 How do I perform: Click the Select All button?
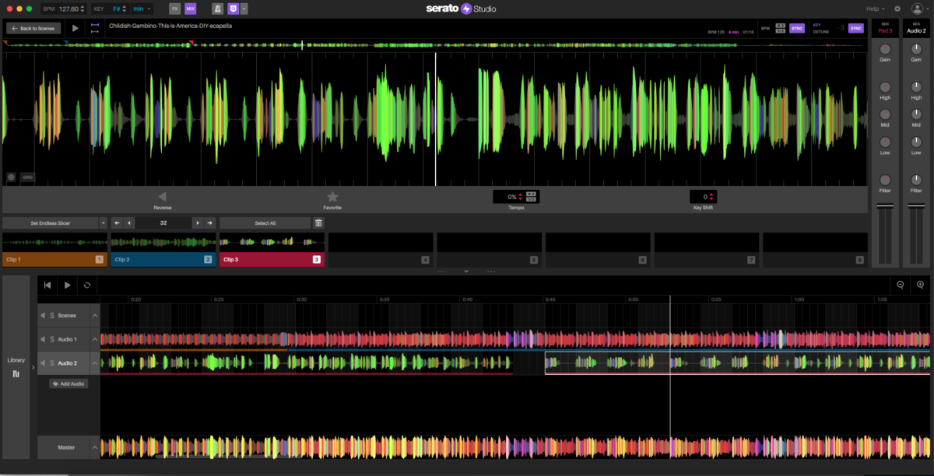pyautogui.click(x=265, y=223)
